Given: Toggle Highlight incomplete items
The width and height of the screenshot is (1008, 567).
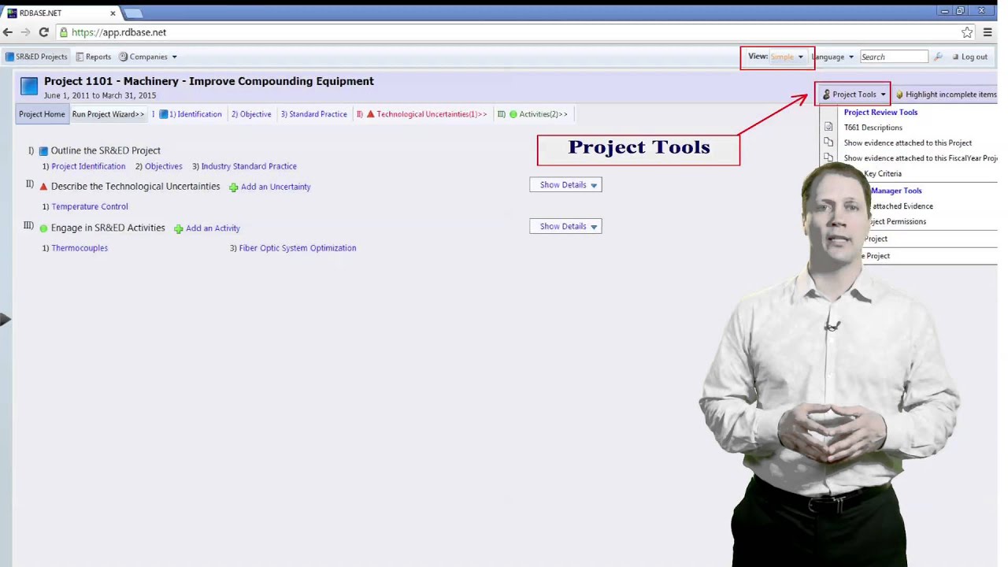Looking at the screenshot, I should pos(946,94).
